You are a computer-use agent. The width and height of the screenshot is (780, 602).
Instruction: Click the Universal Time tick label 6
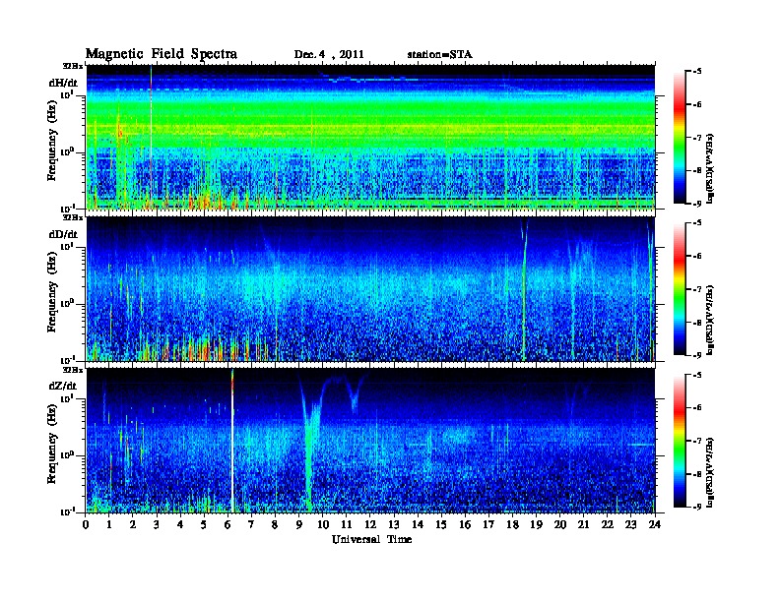[227, 524]
